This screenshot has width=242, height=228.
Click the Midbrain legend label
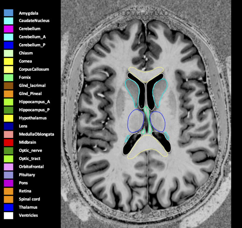coord(27,142)
